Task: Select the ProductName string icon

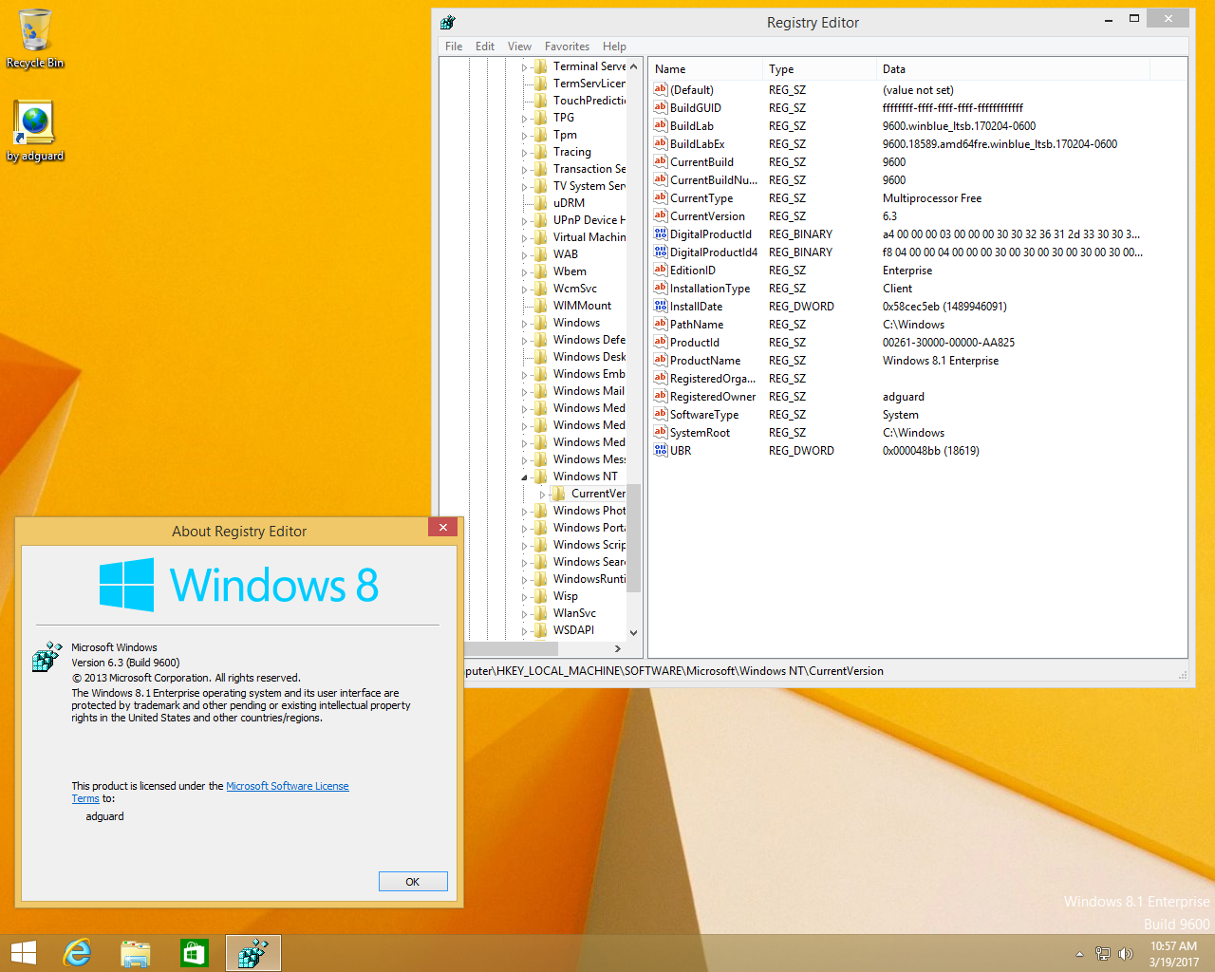Action: (661, 360)
